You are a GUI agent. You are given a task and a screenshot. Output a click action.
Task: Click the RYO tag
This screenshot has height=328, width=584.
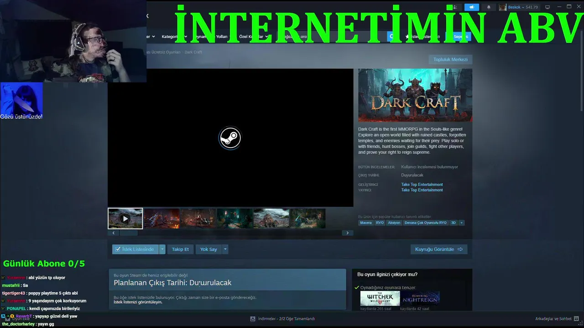click(x=380, y=223)
